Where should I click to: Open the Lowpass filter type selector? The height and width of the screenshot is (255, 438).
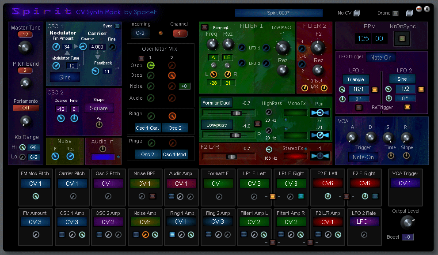click(217, 125)
